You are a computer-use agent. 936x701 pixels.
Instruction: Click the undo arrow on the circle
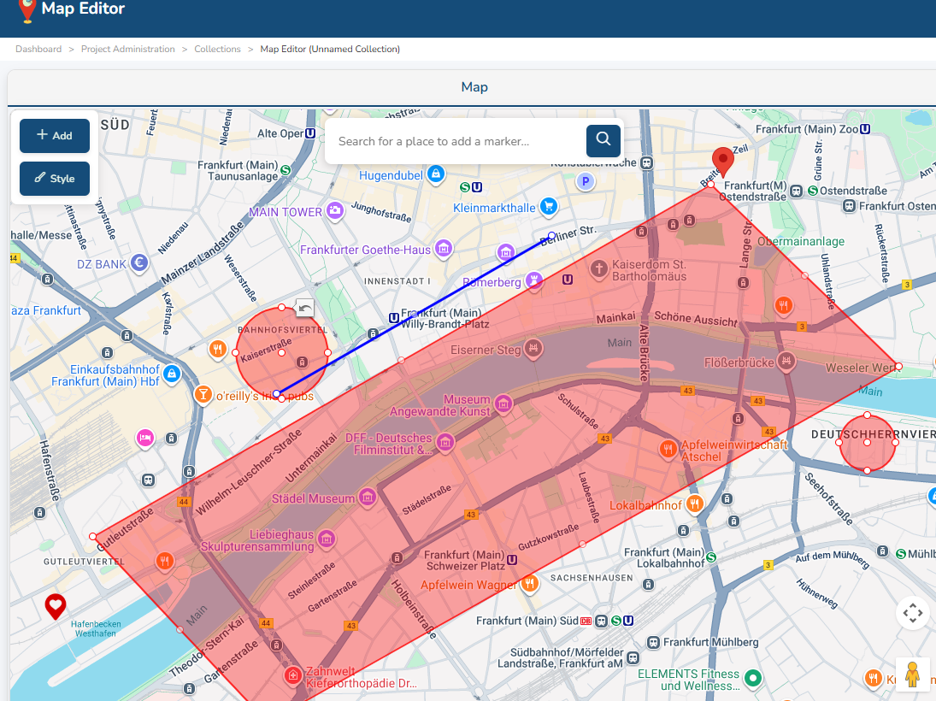tap(304, 309)
